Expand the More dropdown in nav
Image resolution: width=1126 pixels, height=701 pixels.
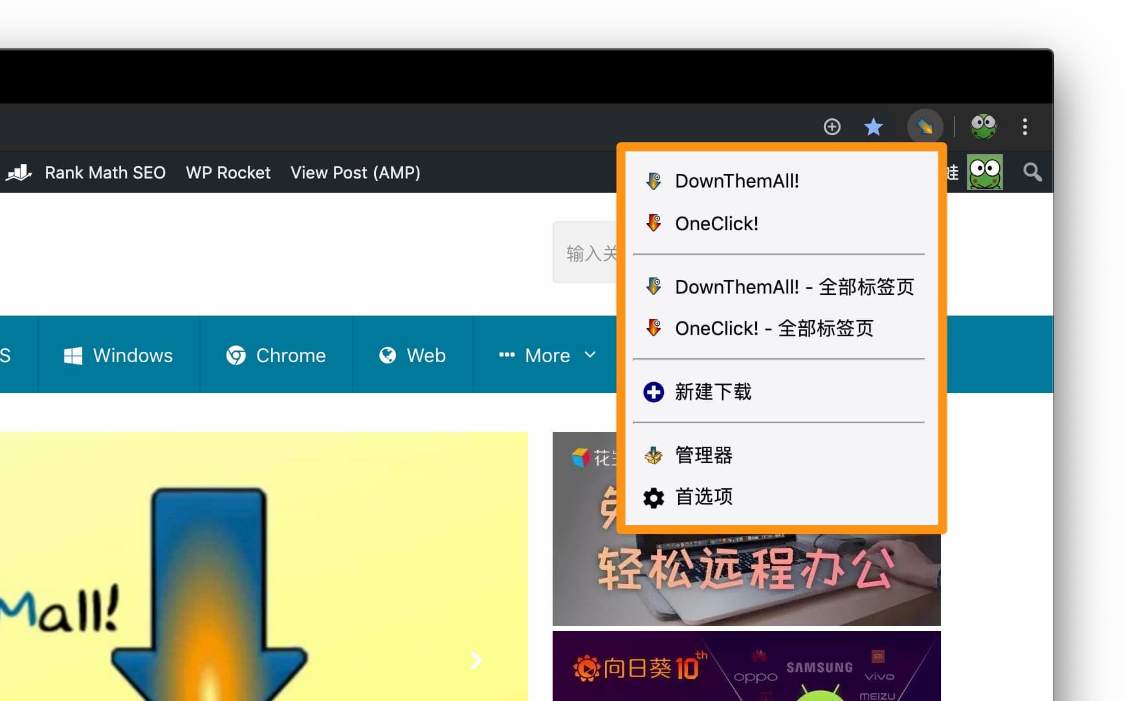(x=547, y=355)
